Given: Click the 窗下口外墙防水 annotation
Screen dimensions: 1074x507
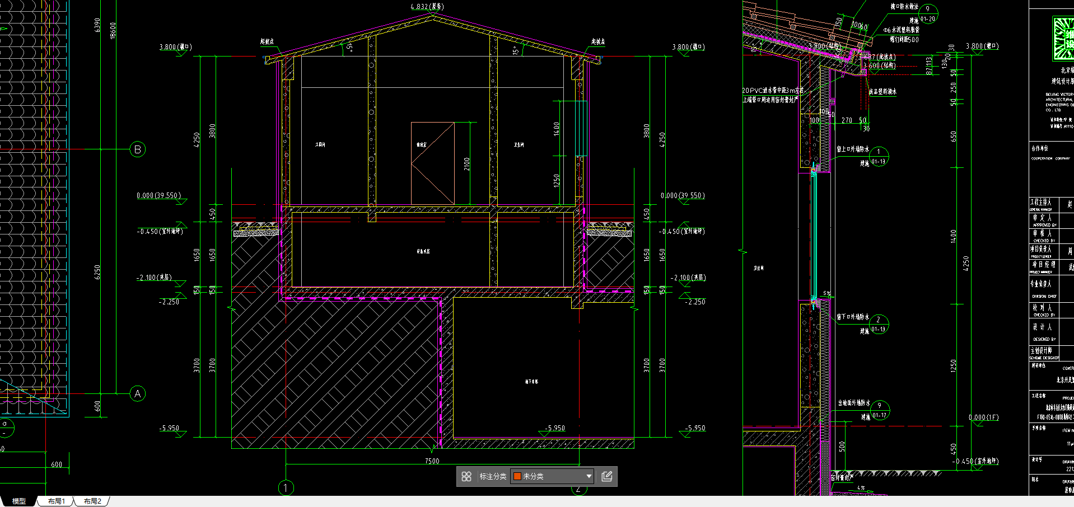Looking at the screenshot, I should 853,317.
